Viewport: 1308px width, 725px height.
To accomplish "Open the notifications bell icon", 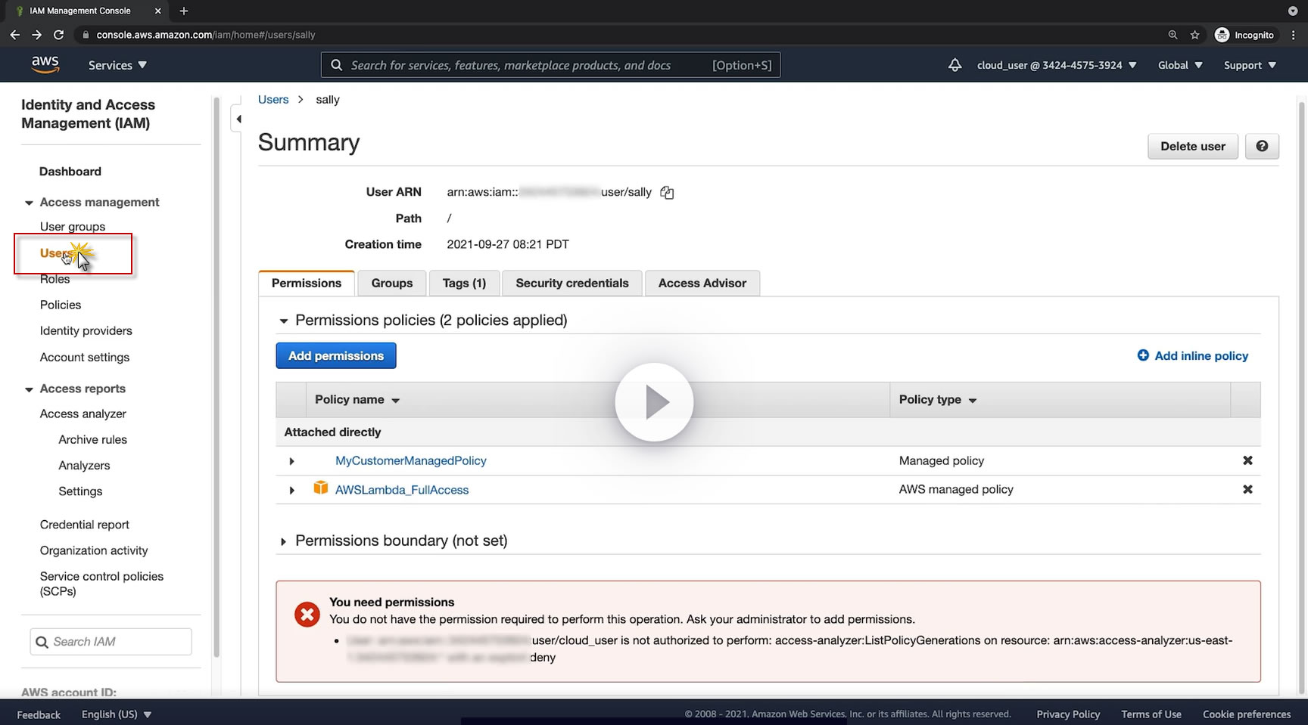I will point(955,65).
